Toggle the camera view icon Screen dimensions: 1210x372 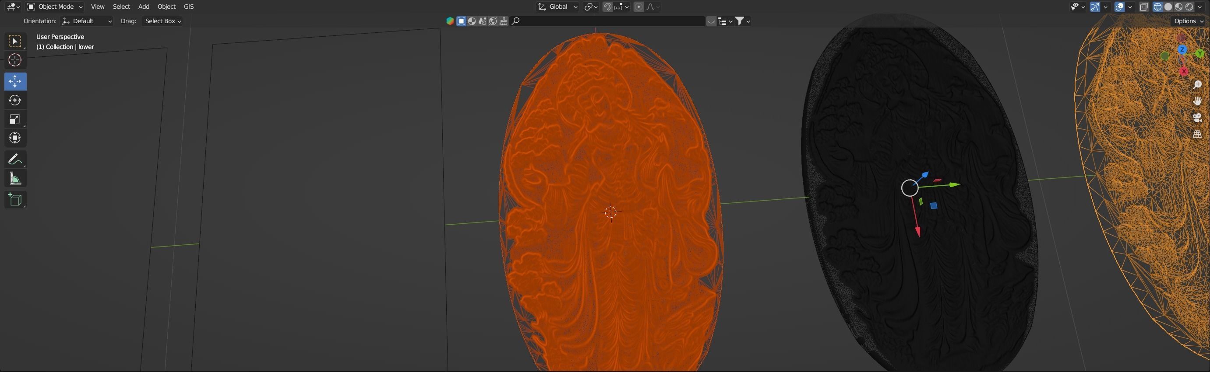(1197, 117)
